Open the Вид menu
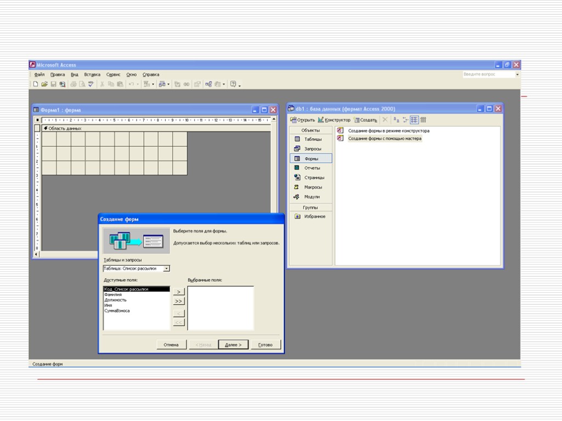This screenshot has height=421, width=562. pyautogui.click(x=74, y=75)
